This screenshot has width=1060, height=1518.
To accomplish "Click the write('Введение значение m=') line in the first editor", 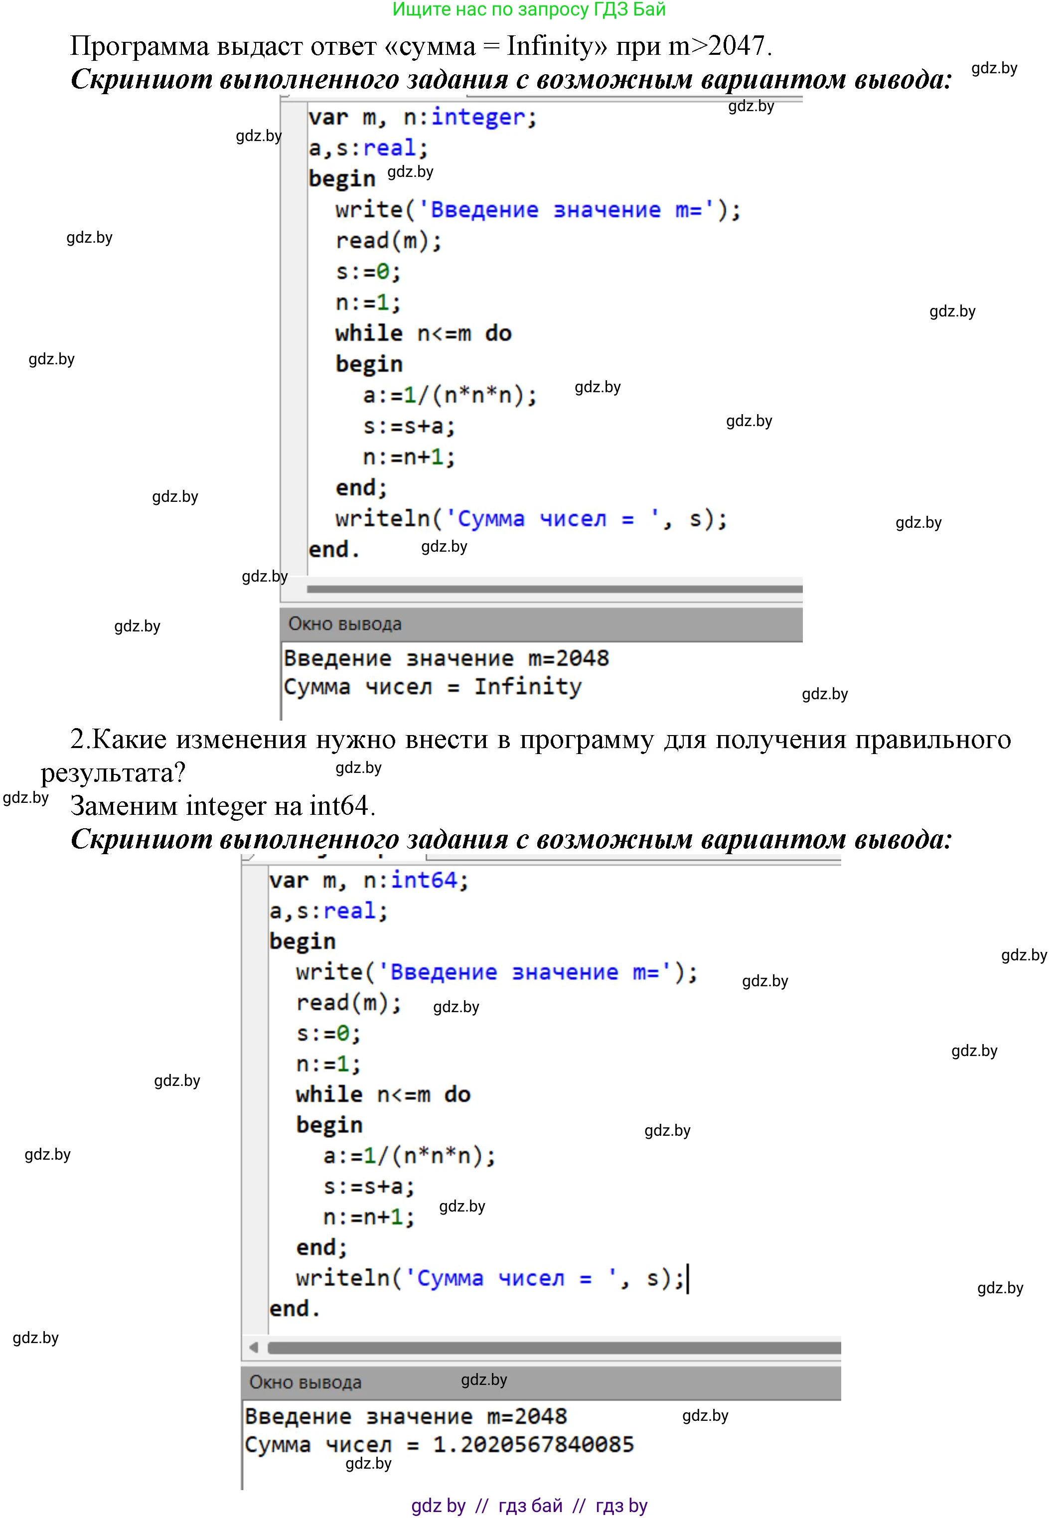I will tap(538, 210).
